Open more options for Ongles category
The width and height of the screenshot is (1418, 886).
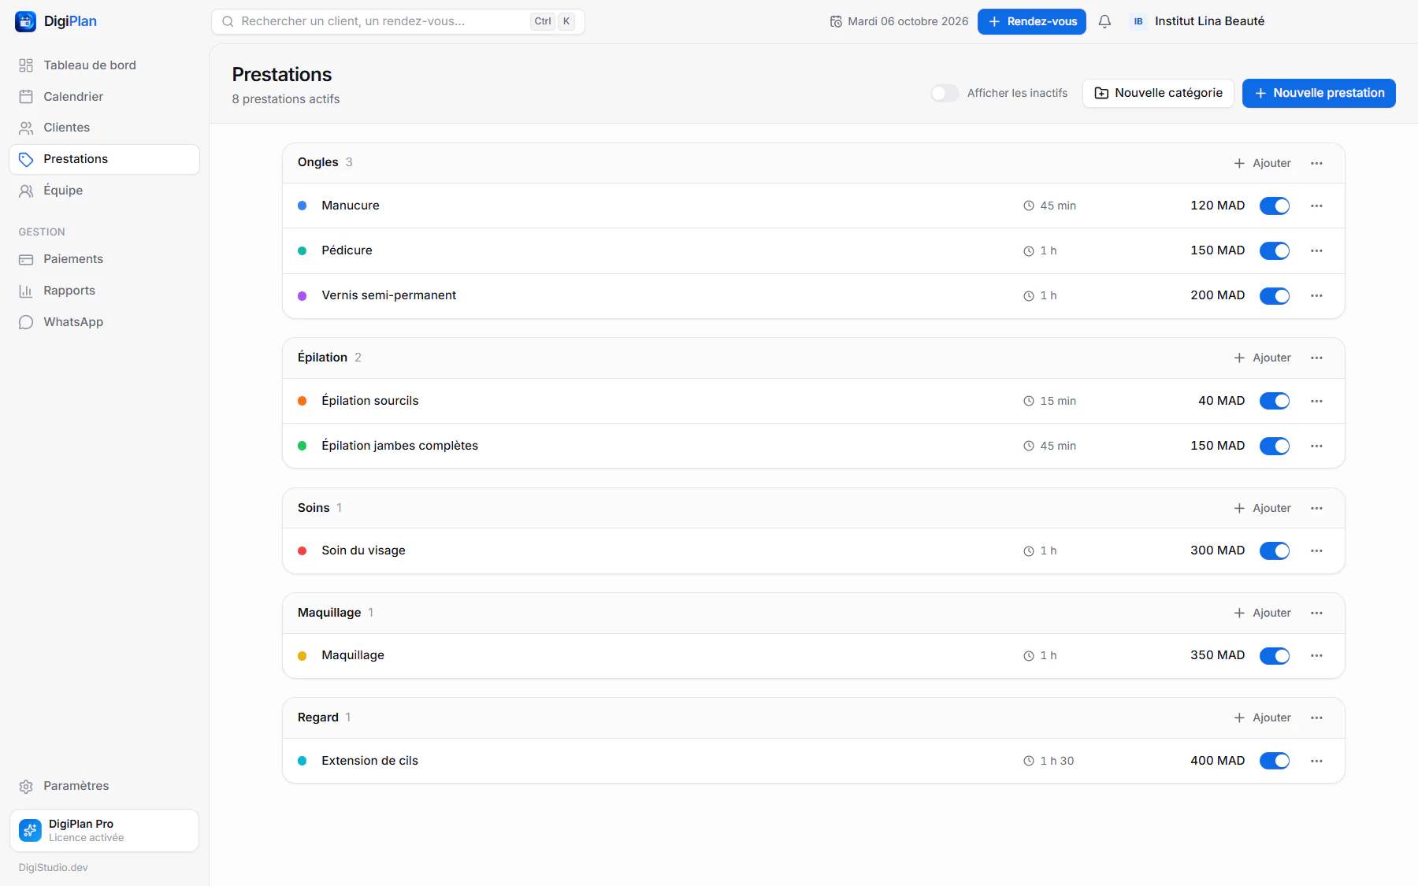(x=1316, y=163)
